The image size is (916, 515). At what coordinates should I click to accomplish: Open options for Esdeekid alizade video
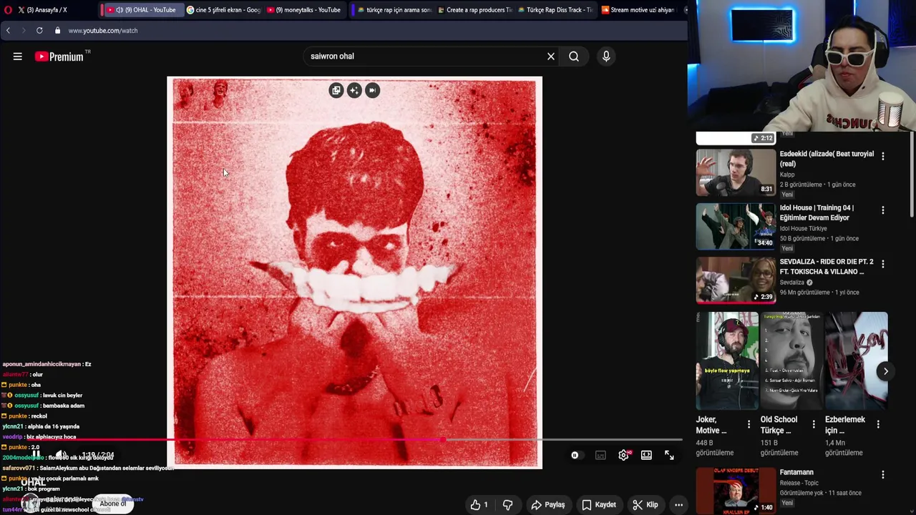pyautogui.click(x=883, y=156)
